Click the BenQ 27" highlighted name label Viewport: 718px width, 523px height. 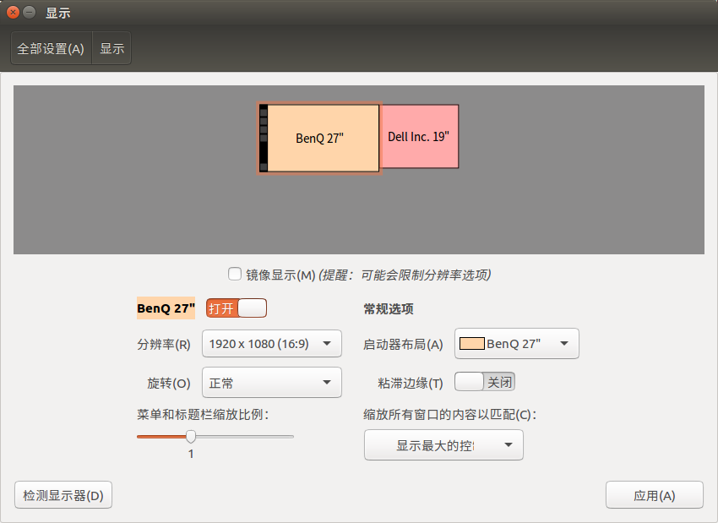click(166, 308)
